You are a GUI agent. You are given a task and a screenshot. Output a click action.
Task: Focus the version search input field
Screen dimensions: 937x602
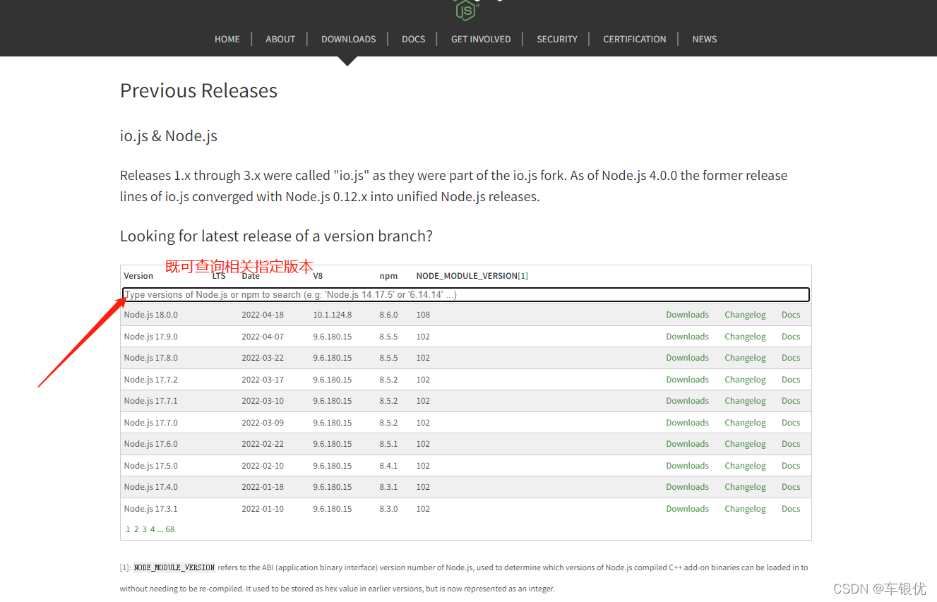[466, 295]
